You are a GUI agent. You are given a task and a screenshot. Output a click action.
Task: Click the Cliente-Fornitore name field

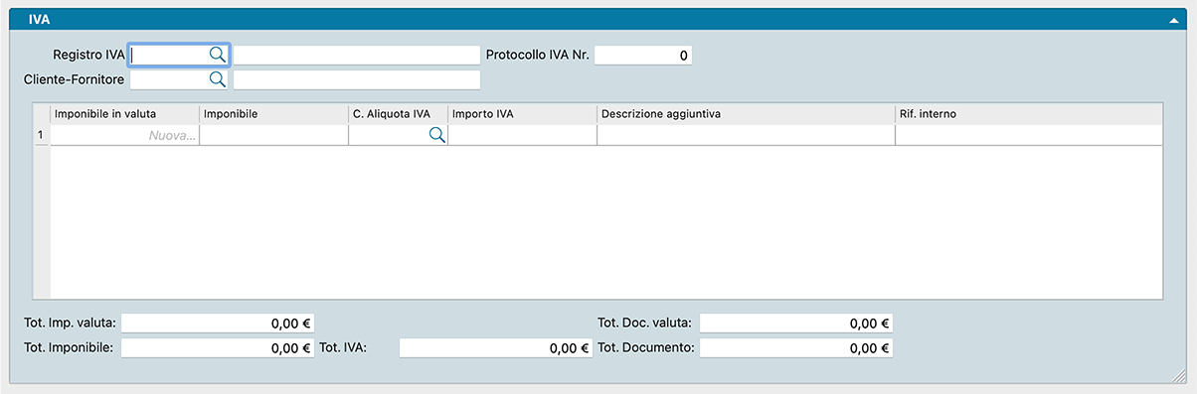(x=357, y=79)
